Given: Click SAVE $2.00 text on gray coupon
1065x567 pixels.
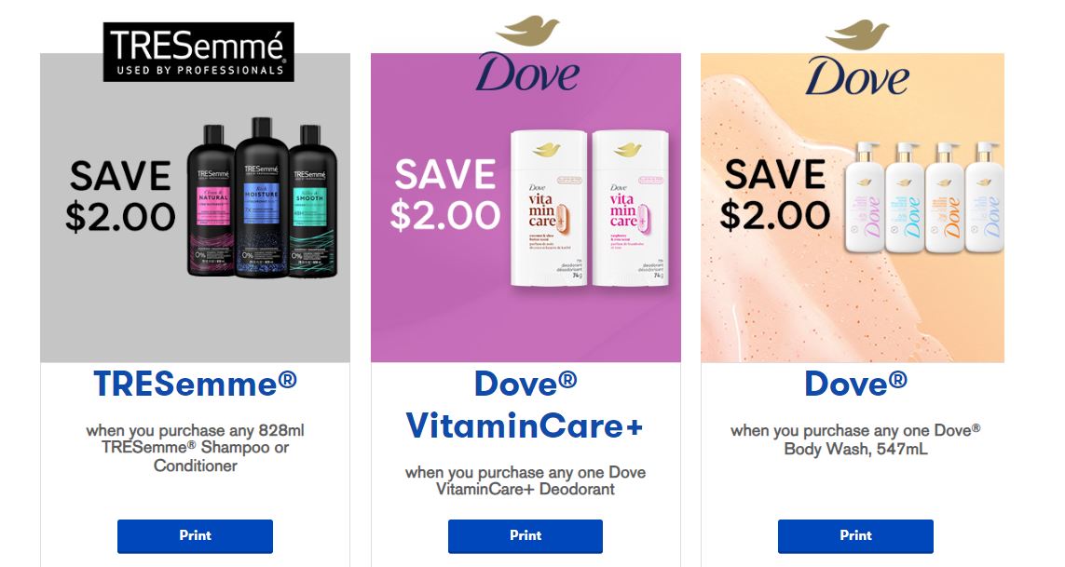Looking at the screenshot, I should 120,197.
